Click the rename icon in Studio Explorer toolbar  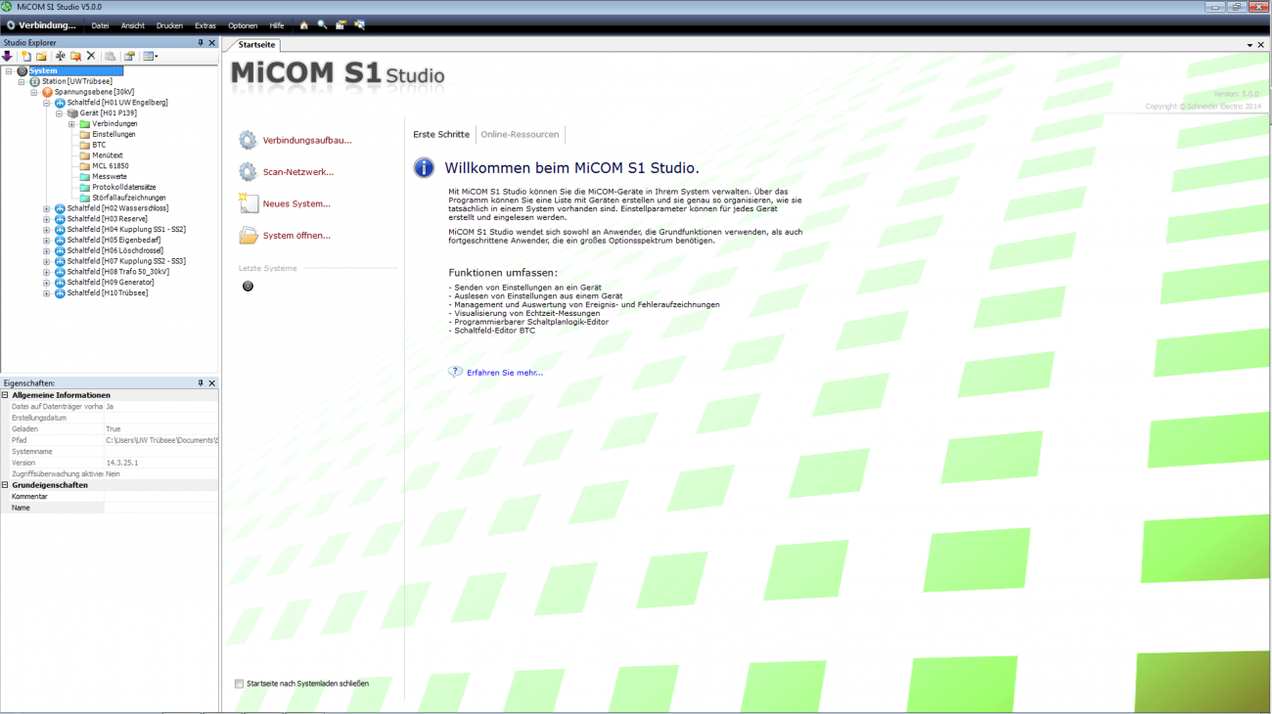click(x=60, y=57)
